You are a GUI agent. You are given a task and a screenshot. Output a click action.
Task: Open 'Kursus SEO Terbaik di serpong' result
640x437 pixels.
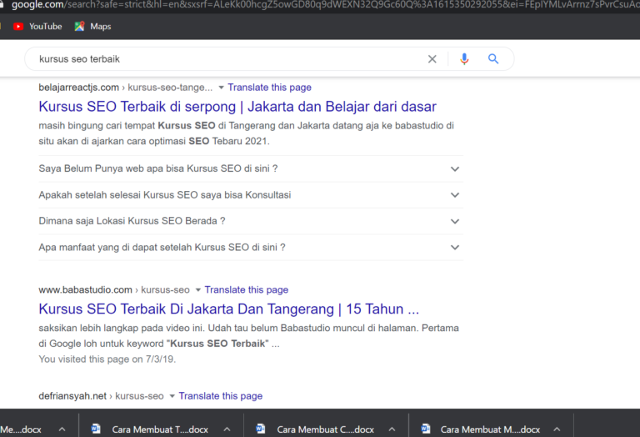(x=237, y=107)
